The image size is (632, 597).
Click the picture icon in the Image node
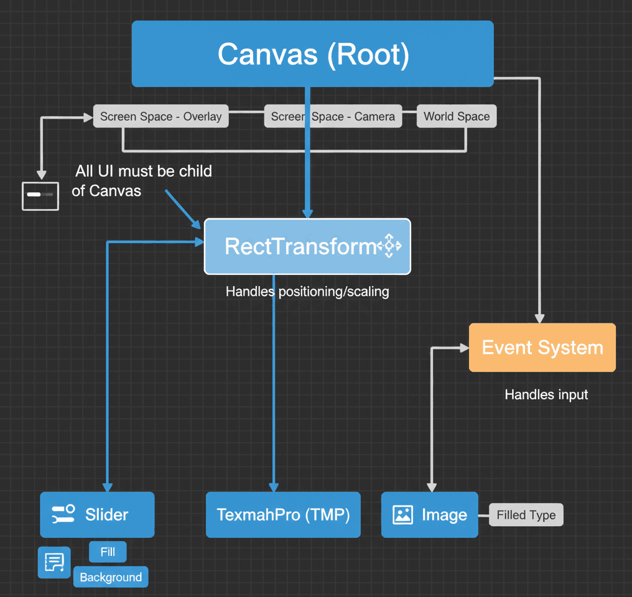(403, 514)
